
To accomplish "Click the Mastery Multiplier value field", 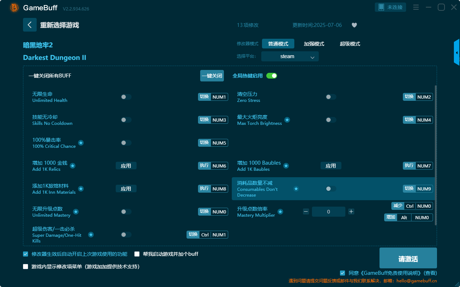I will click(328, 212).
